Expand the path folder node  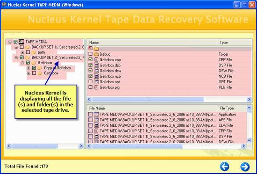(x=22, y=52)
